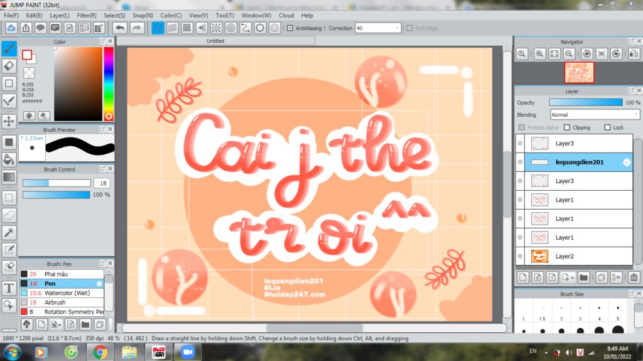Open settings gear on lequangdien201 layer
This screenshot has width=643, height=361.
point(627,162)
